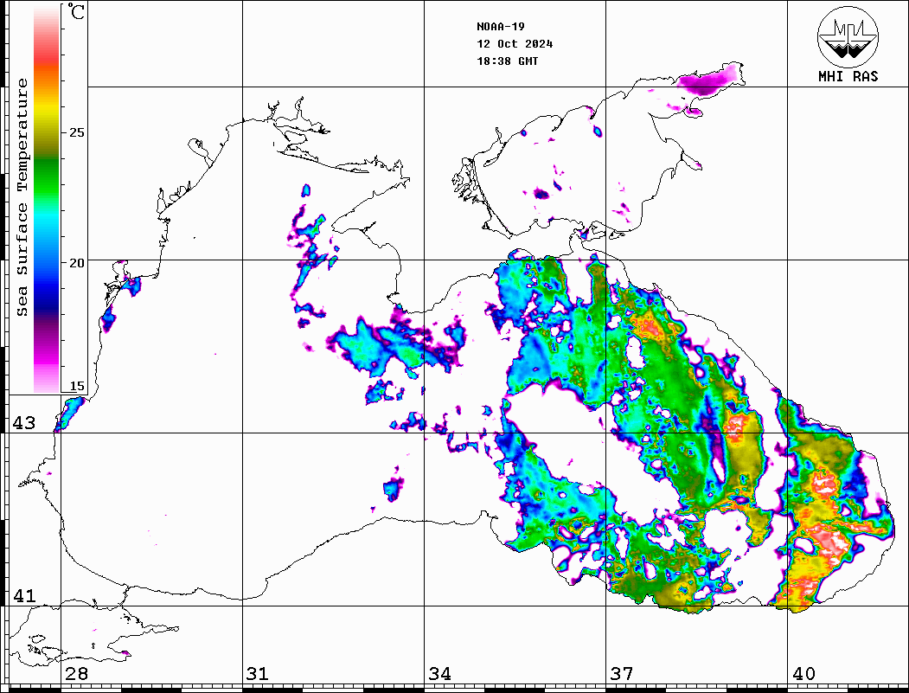Click the time '18:38 GMT'
The image size is (909, 693).
point(507,61)
